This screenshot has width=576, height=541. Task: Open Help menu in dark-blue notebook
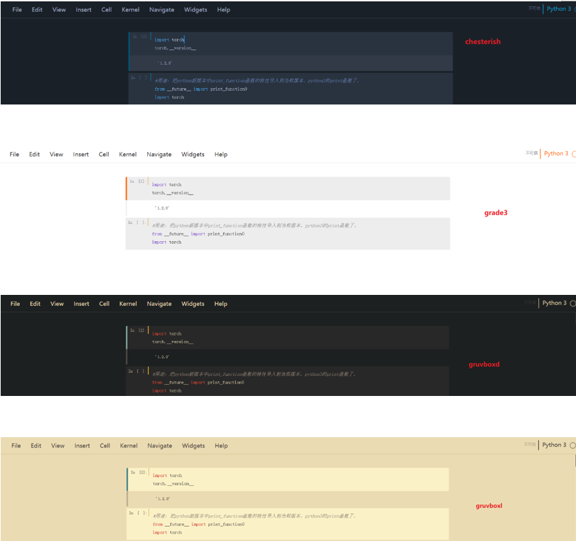tap(223, 10)
